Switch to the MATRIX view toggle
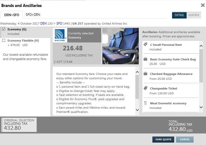The width and height of the screenshot is (206, 145). pos(194,15)
